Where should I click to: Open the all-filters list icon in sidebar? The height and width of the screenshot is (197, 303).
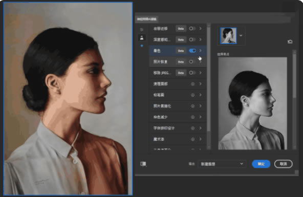pyautogui.click(x=142, y=30)
